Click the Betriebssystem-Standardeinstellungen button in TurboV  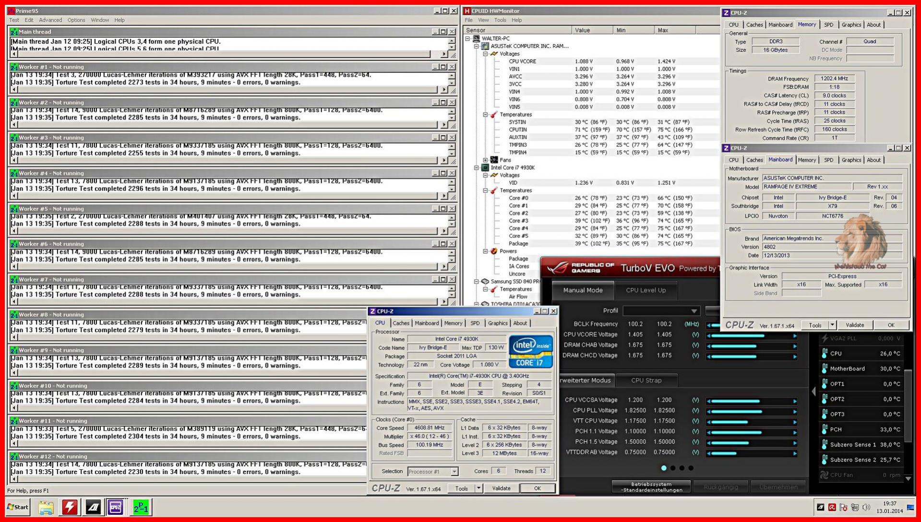click(x=651, y=487)
